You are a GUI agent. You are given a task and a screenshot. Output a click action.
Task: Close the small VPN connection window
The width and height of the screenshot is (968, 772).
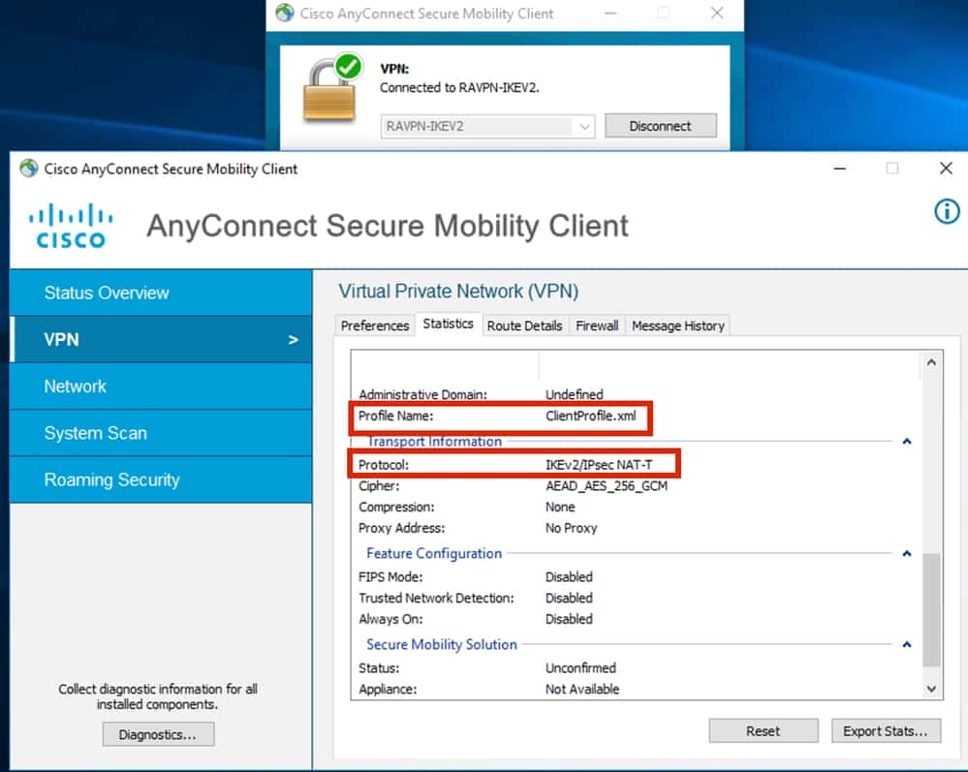click(717, 13)
